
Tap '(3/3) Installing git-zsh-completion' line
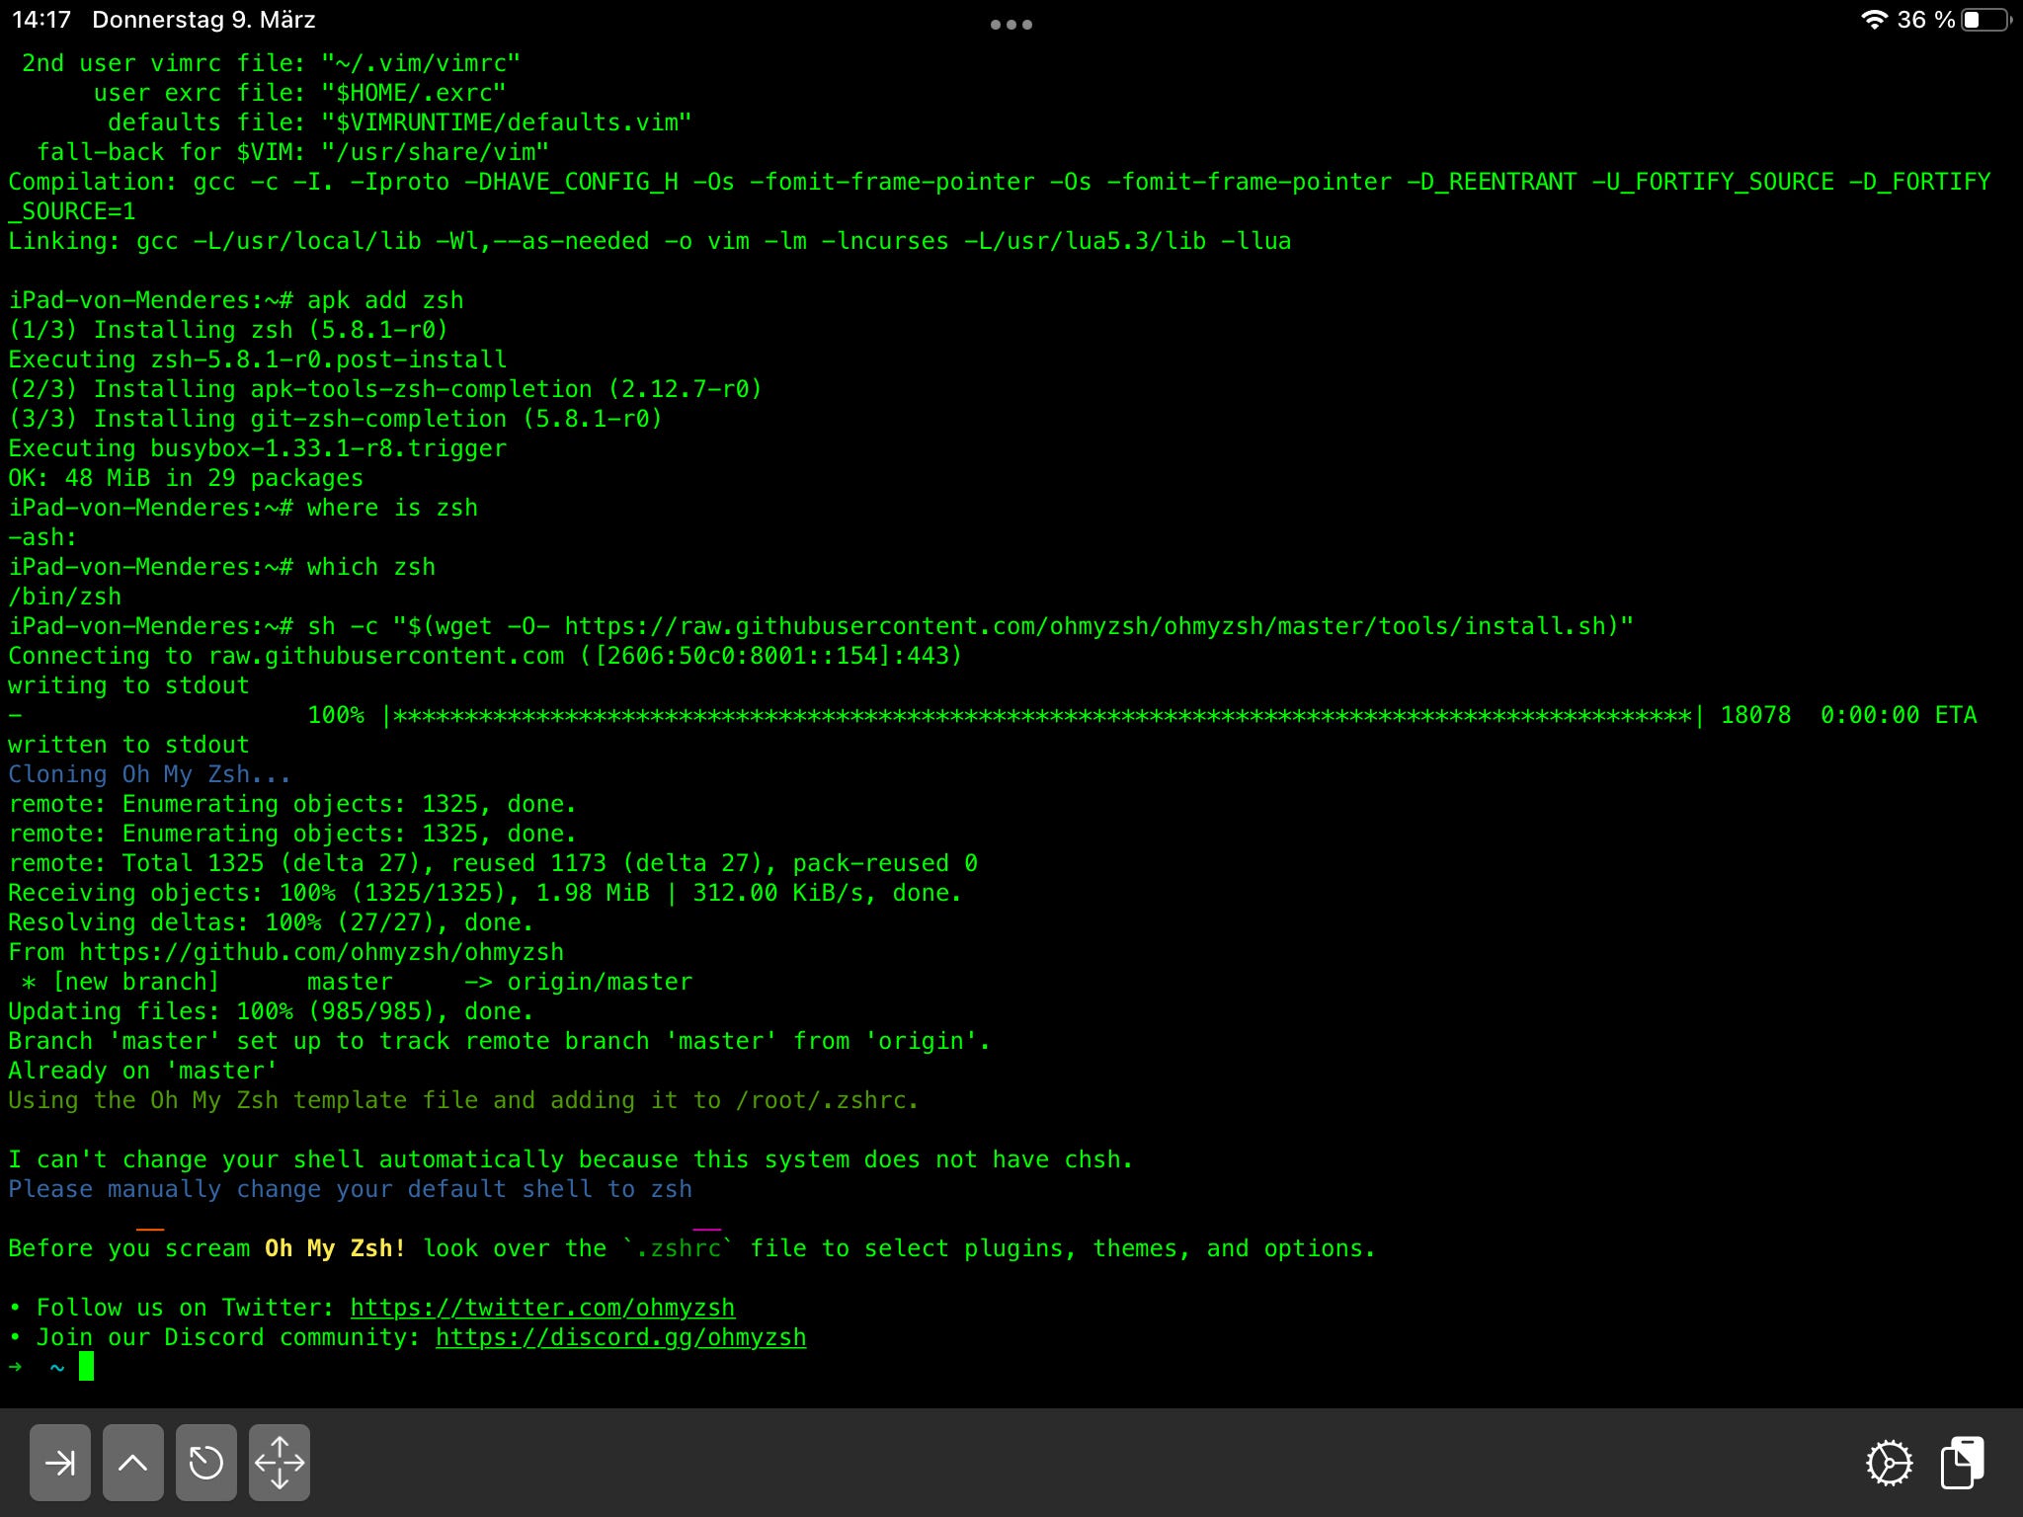[336, 419]
